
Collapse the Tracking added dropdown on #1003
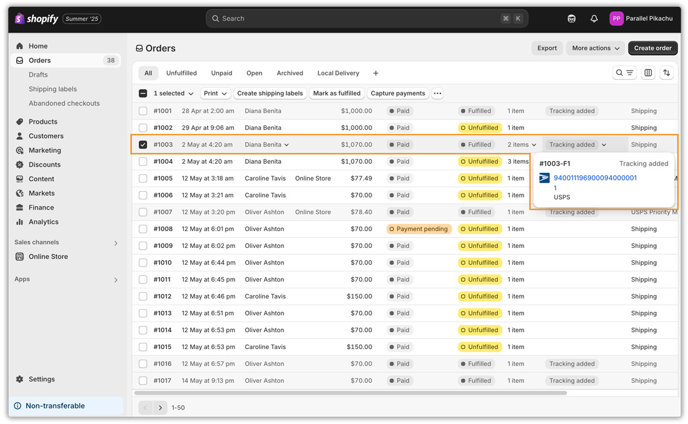pyautogui.click(x=604, y=145)
